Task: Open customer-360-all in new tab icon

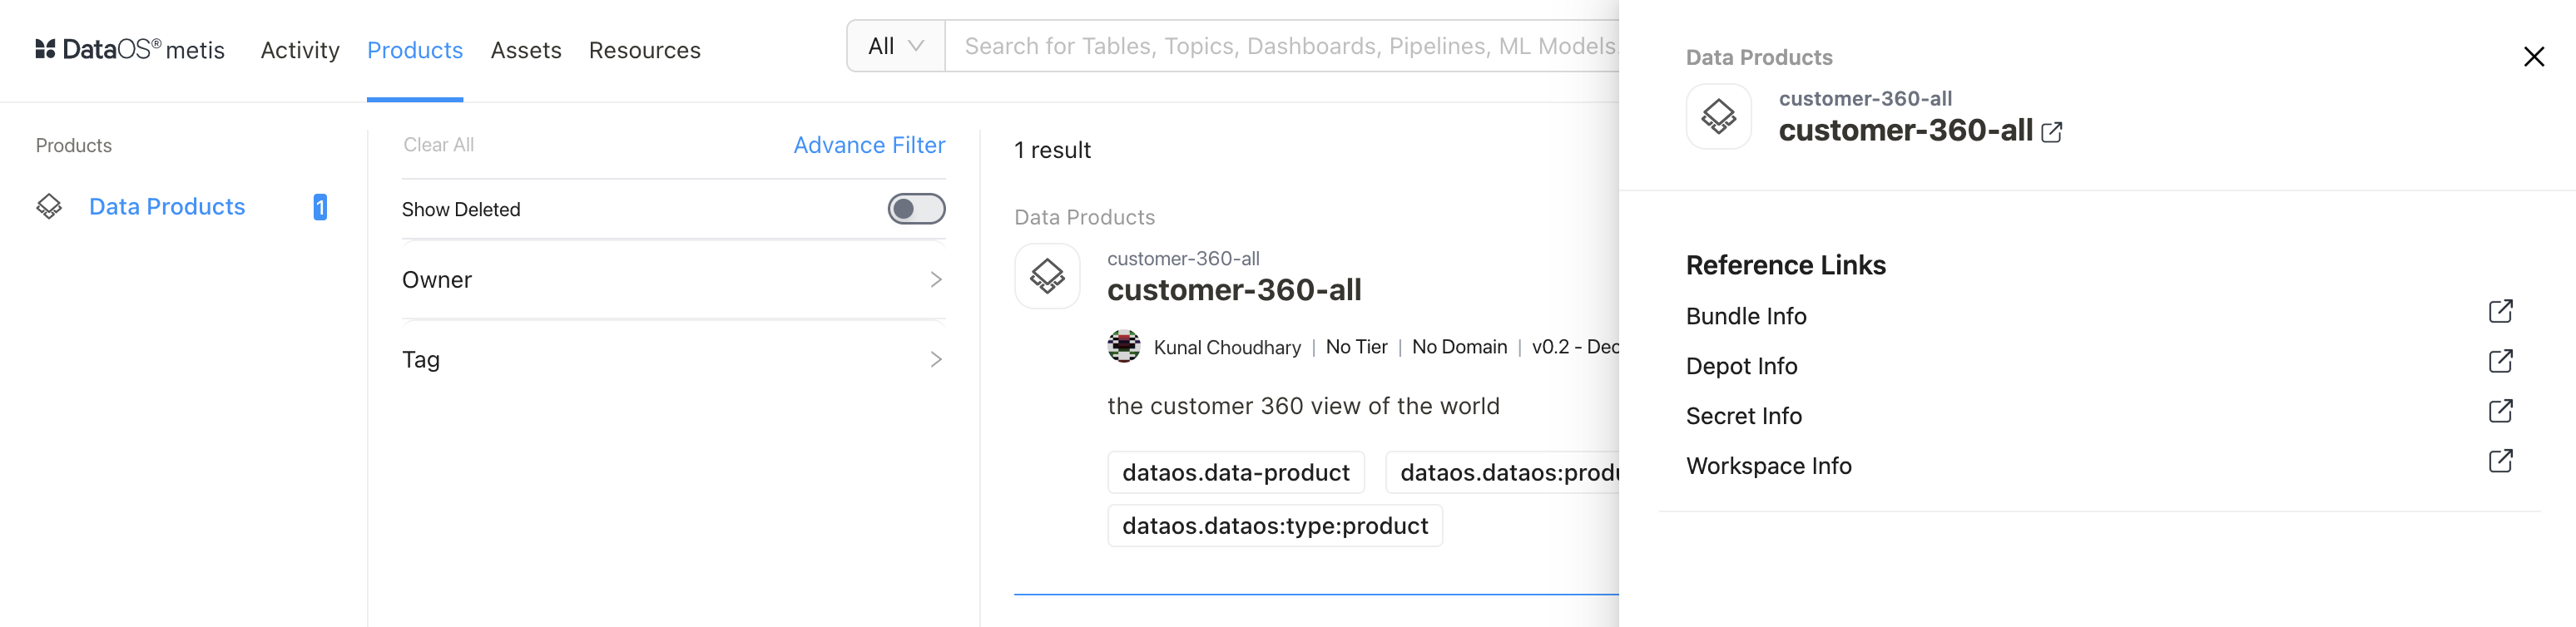Action: coord(2051,132)
